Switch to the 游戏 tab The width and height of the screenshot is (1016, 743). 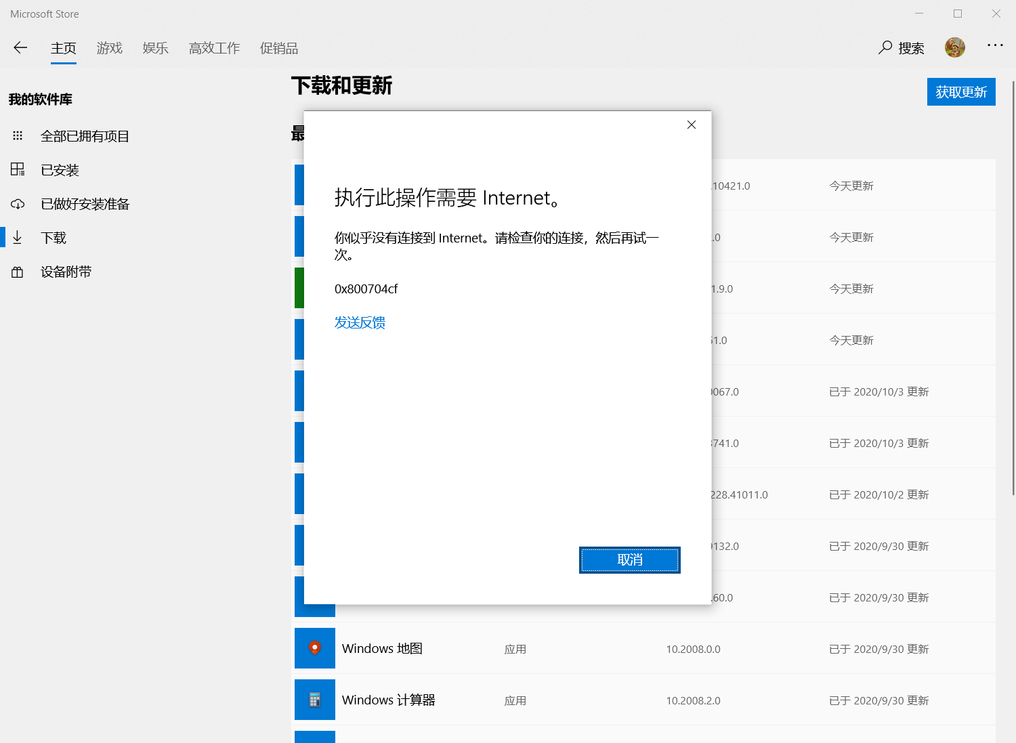[x=110, y=48]
